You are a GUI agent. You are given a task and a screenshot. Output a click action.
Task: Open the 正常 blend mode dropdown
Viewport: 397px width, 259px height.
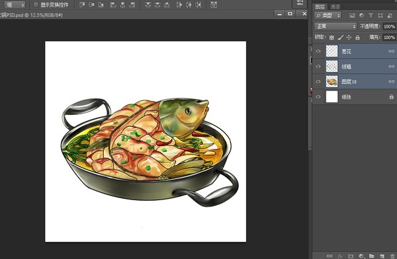click(335, 26)
